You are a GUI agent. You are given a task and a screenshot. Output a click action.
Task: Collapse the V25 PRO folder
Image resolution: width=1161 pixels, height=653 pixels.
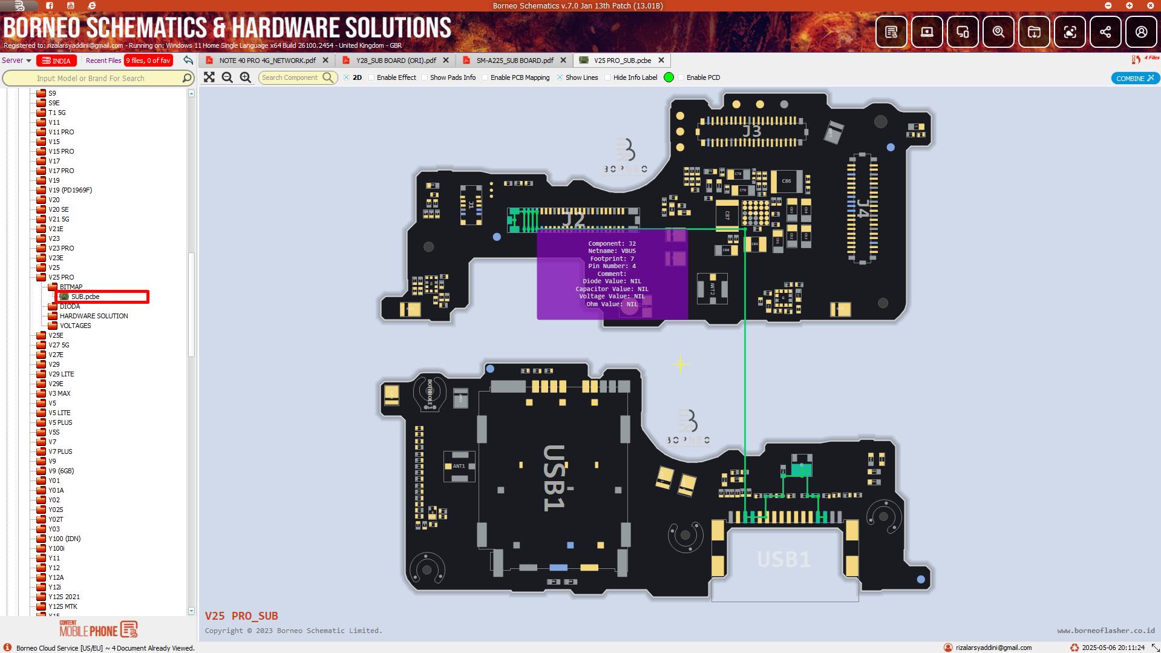[41, 277]
